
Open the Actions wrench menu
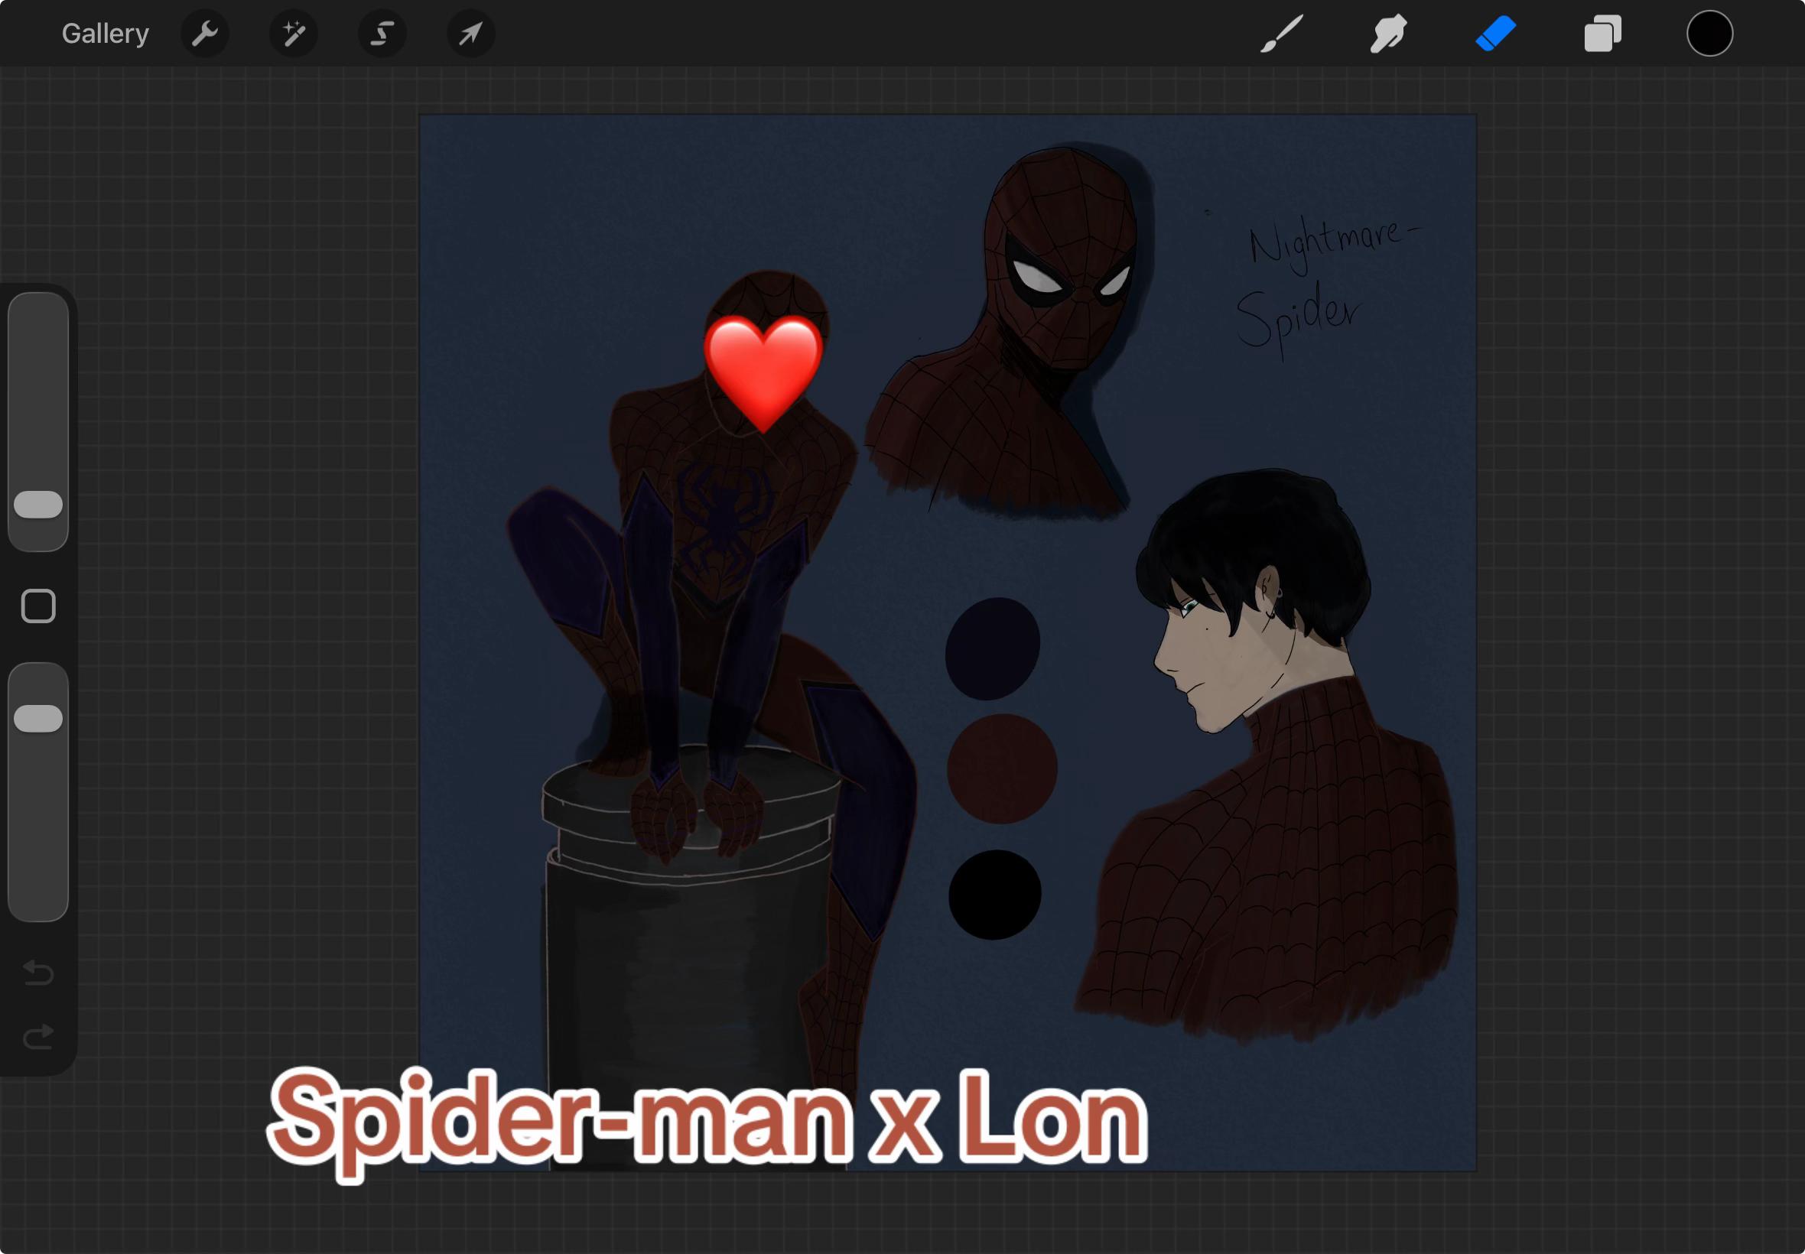[x=205, y=34]
